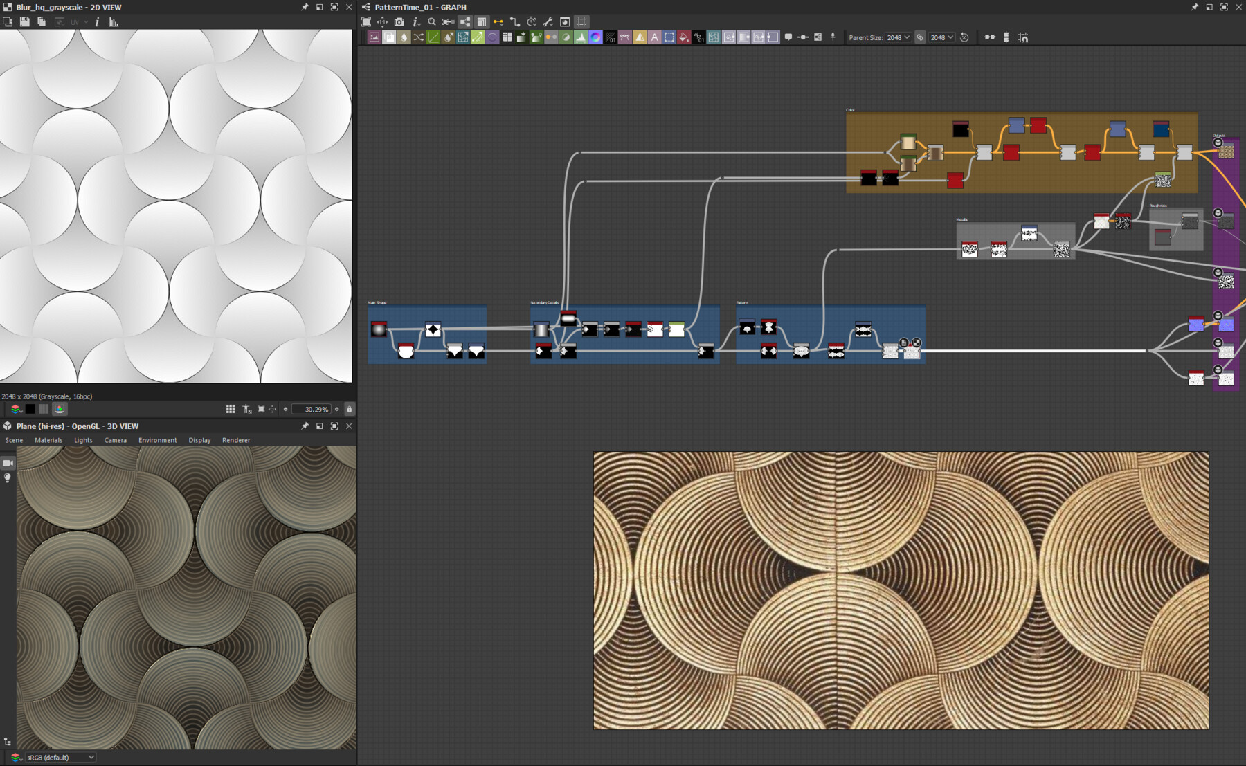Open the second 2048 height dropdown
This screenshot has height=766, width=1246.
pos(941,37)
